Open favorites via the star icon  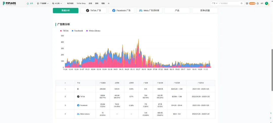pyautogui.click(x=258, y=4)
